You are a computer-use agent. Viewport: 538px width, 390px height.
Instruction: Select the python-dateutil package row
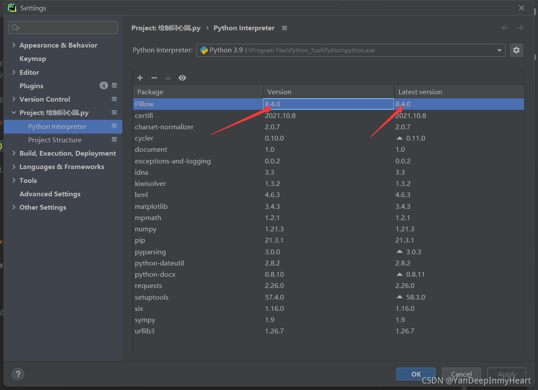[x=328, y=263]
